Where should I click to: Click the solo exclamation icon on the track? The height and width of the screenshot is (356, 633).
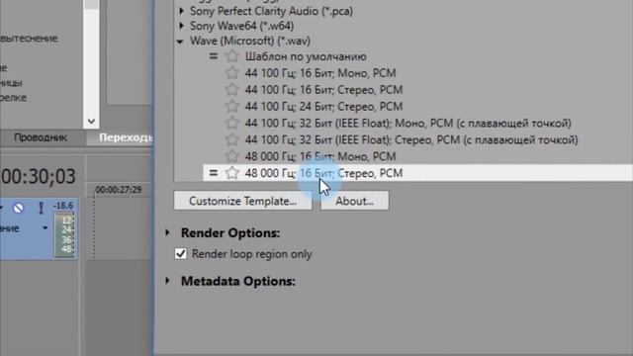pyautogui.click(x=41, y=209)
